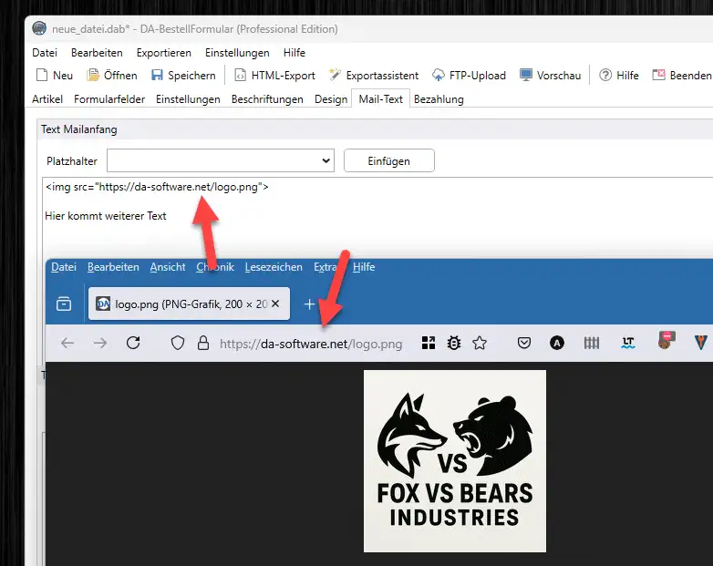This screenshot has height=566, width=713.
Task: Open a new browser tab with plus
Action: coord(309,304)
